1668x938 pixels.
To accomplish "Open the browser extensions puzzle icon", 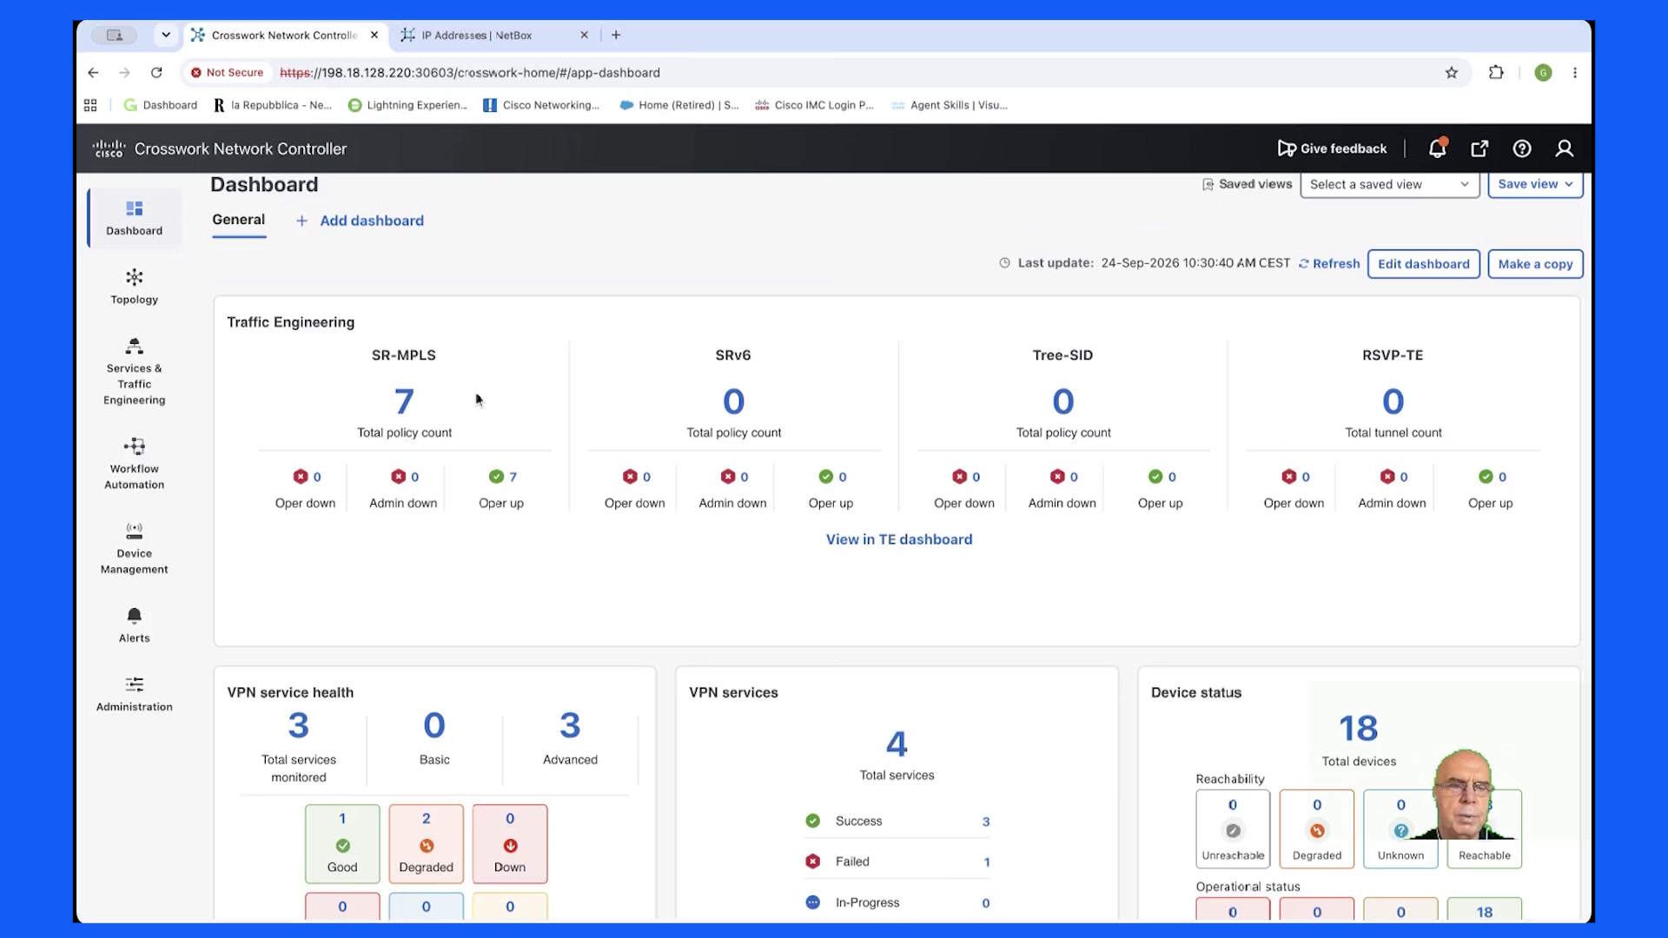I will pos(1496,73).
